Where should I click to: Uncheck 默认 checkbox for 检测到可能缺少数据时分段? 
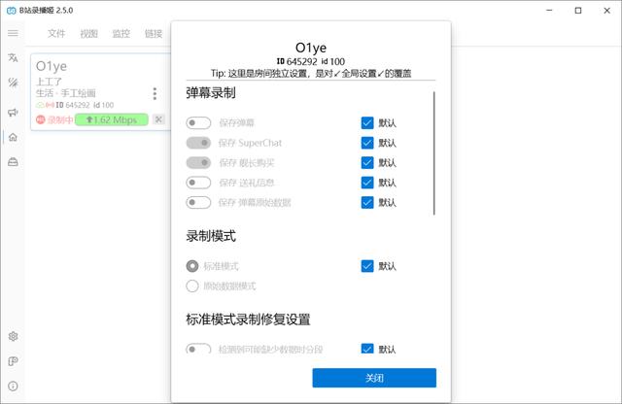click(x=367, y=349)
